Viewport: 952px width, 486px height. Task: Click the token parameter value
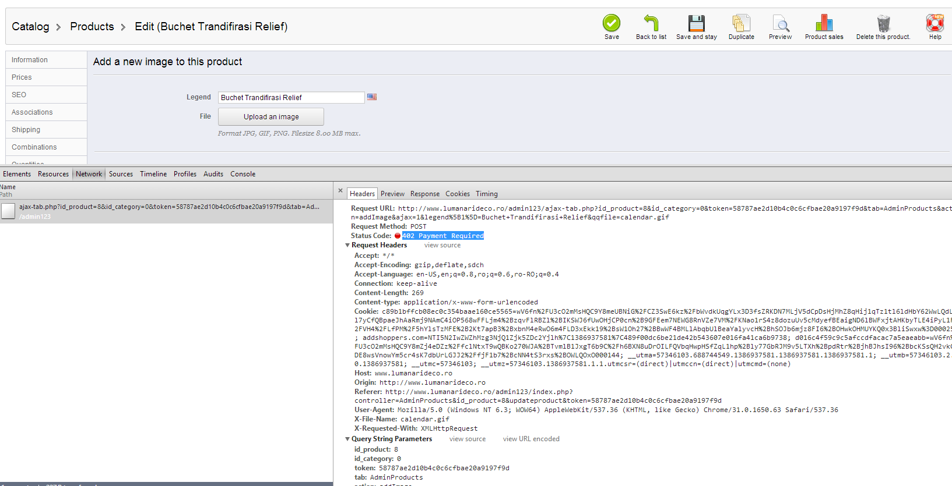444,468
